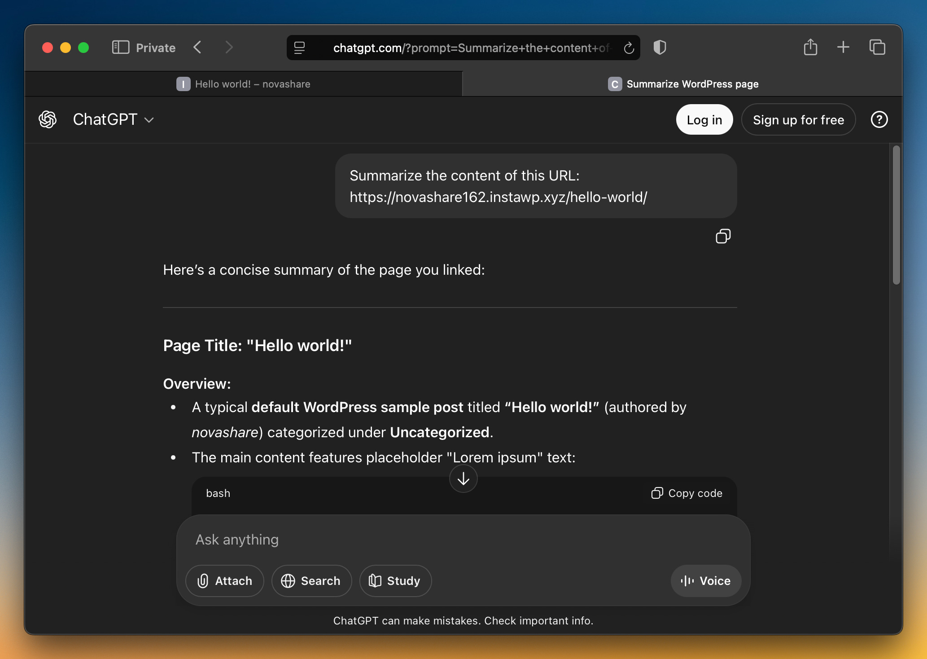Copy the user message with copy icon
This screenshot has width=927, height=659.
point(723,236)
